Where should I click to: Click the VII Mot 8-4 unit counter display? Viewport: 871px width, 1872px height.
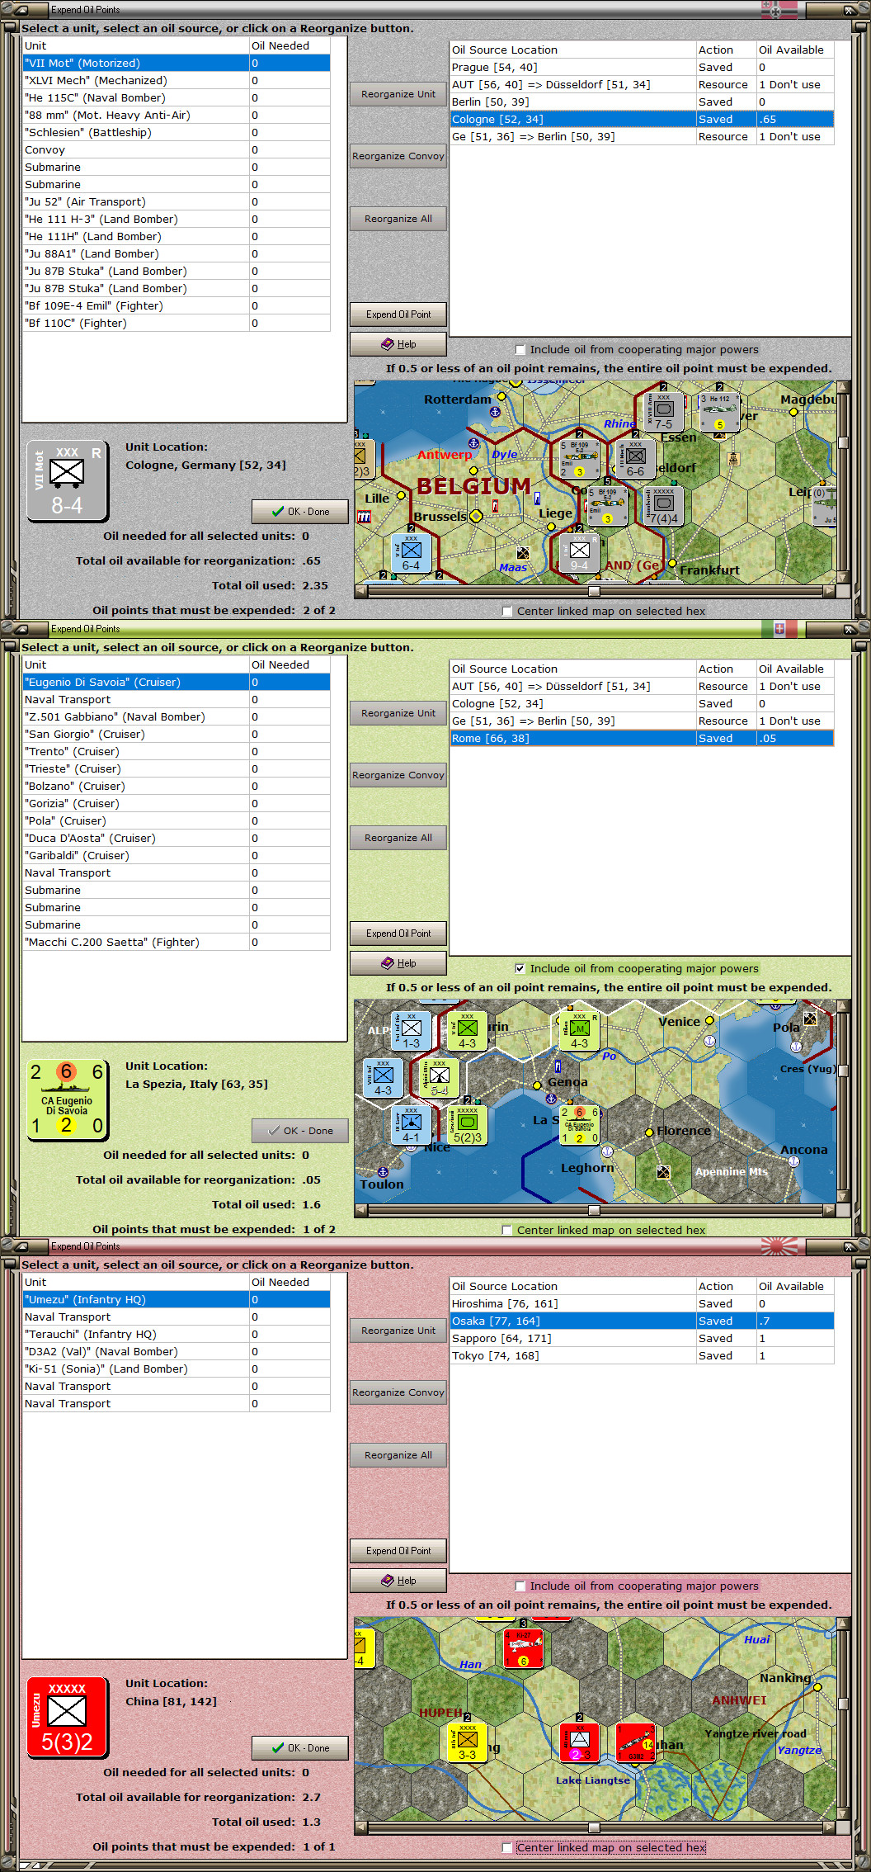(68, 481)
